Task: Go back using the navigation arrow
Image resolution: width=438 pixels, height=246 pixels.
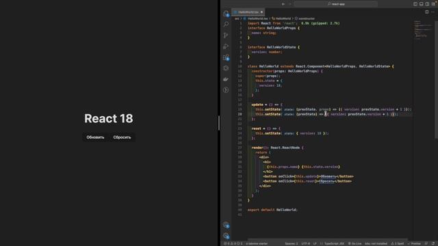Action: pos(283,4)
